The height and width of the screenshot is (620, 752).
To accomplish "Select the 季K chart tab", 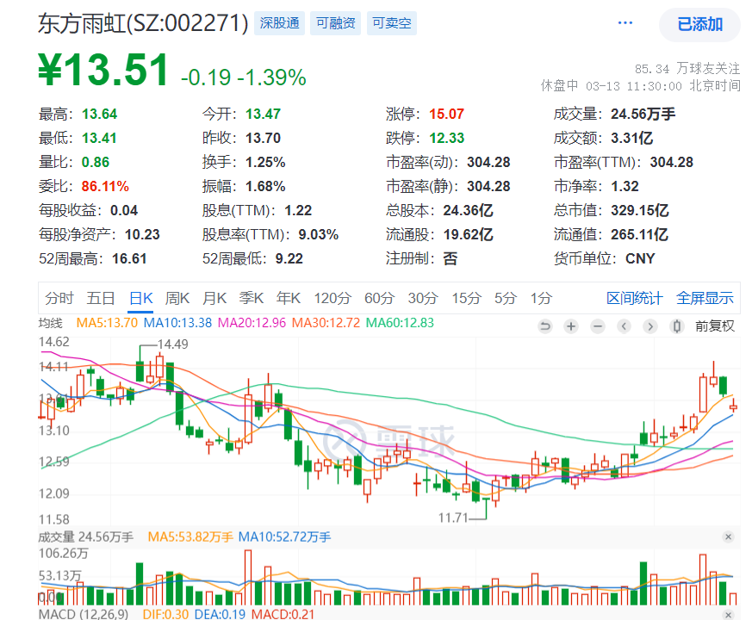I will pos(252,298).
